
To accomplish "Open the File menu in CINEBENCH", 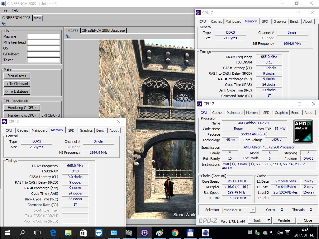I will [x=5, y=10].
